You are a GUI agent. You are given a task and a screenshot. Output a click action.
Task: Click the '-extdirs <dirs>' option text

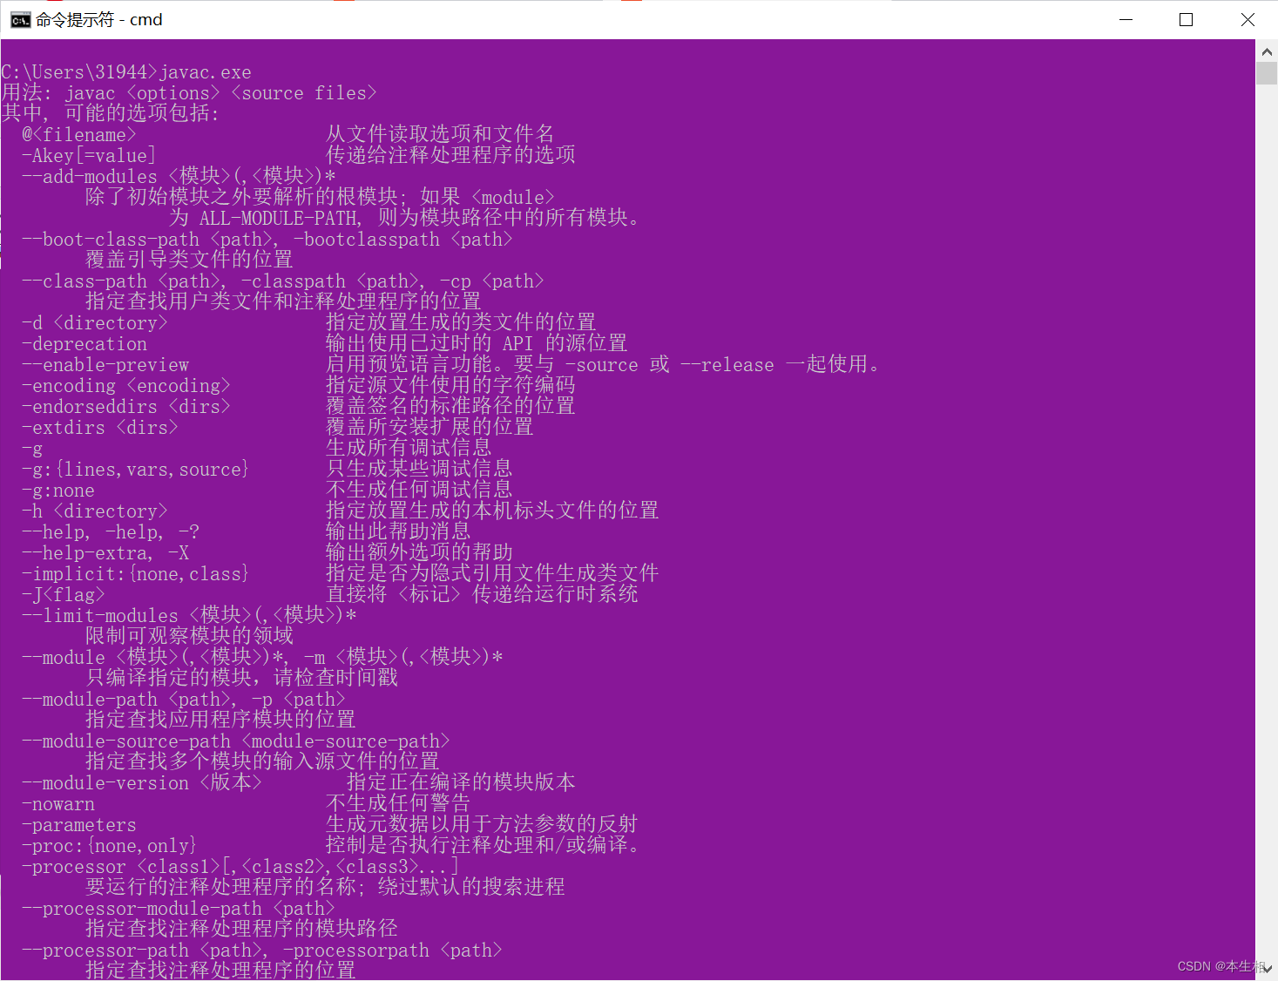[100, 428]
